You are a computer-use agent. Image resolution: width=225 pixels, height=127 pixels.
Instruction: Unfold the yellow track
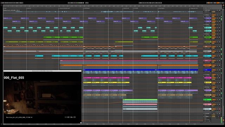point(205,82)
